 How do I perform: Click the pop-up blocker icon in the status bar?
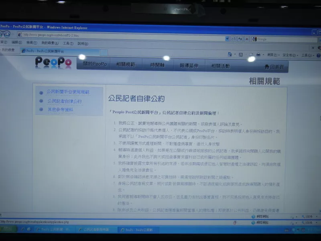coord(235,223)
